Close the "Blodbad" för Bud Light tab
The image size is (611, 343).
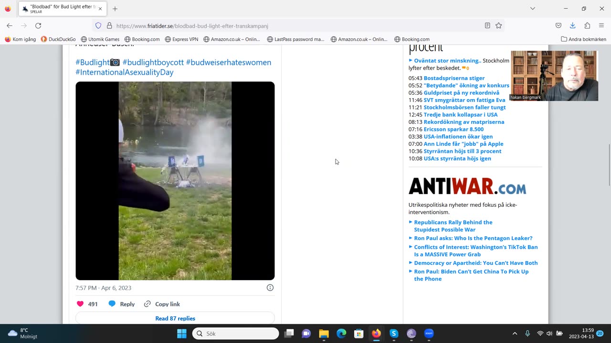tap(100, 9)
